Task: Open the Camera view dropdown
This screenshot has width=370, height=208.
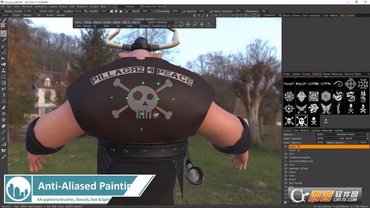Action: coord(272,15)
